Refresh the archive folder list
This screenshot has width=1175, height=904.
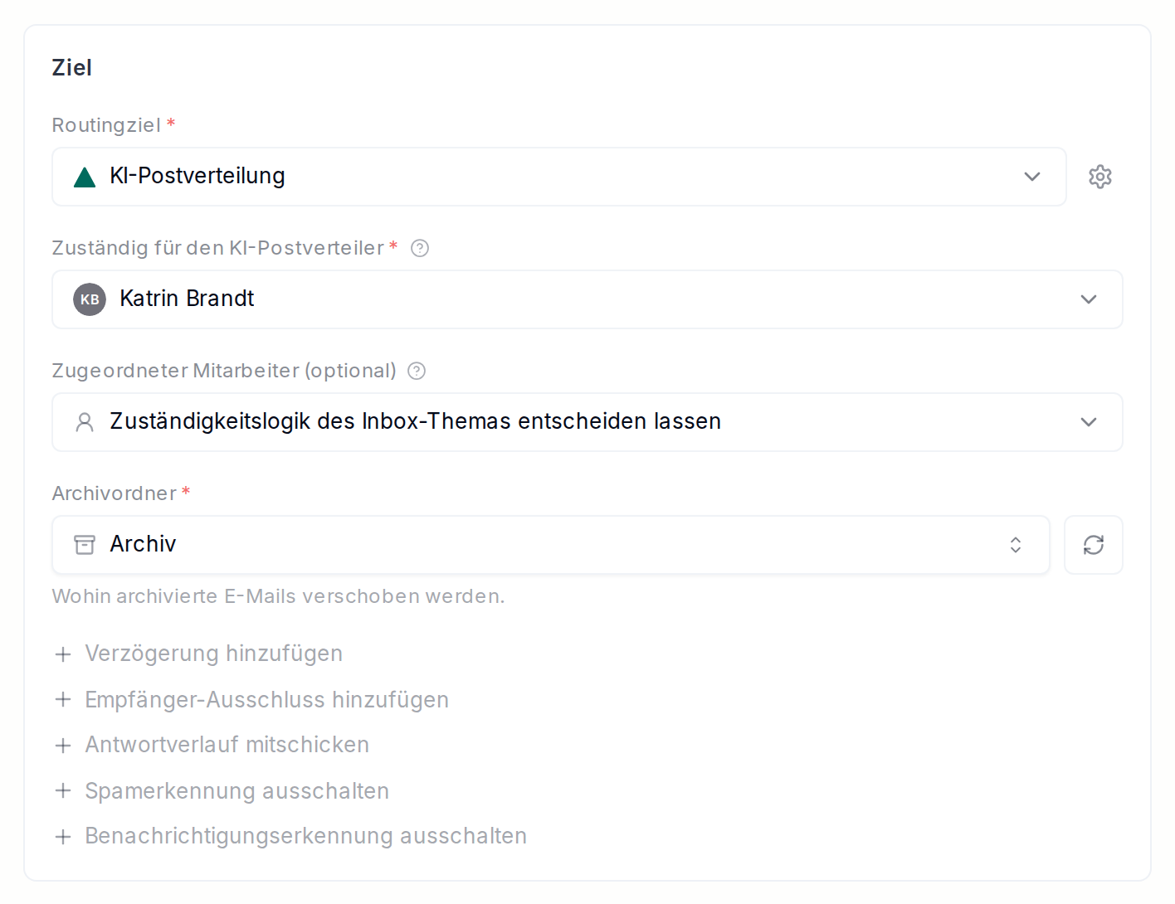pyautogui.click(x=1093, y=545)
